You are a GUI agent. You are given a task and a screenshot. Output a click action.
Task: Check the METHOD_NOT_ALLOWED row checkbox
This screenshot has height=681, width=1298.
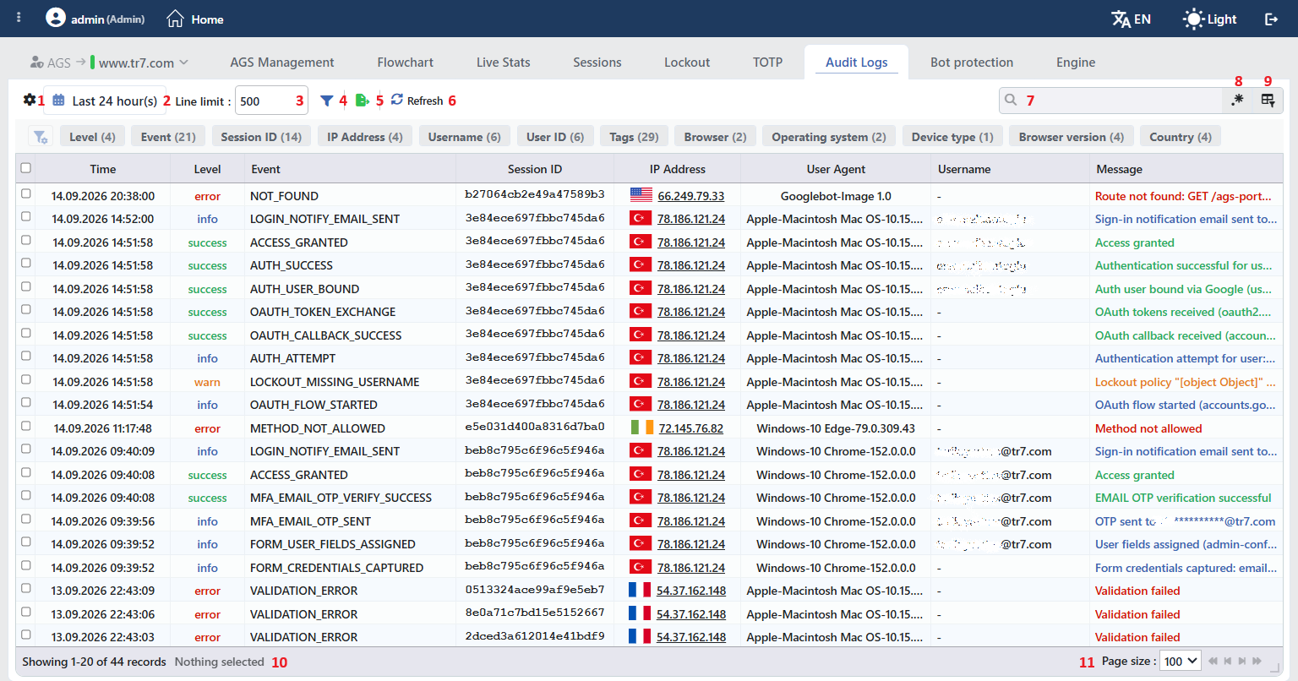25,426
